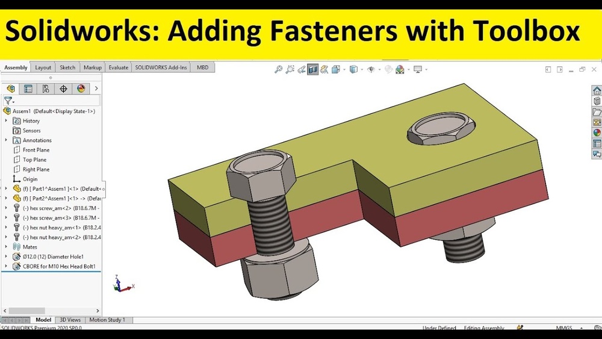
Task: Click the Previous View icon
Action: 302,69
